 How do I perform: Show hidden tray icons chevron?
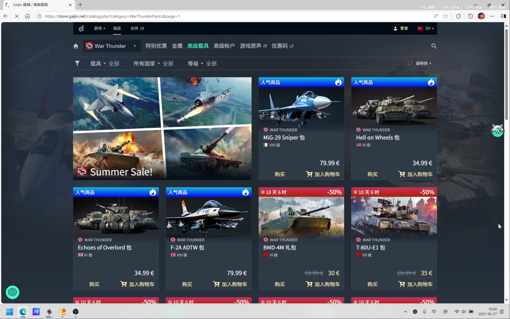(x=405, y=312)
